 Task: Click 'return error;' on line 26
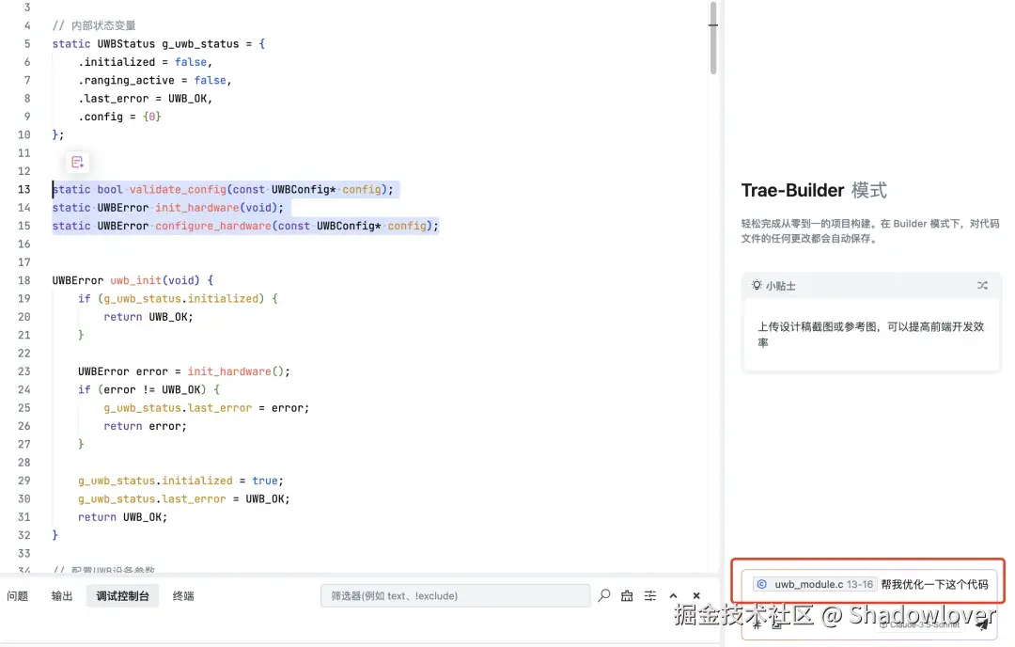[x=145, y=426]
